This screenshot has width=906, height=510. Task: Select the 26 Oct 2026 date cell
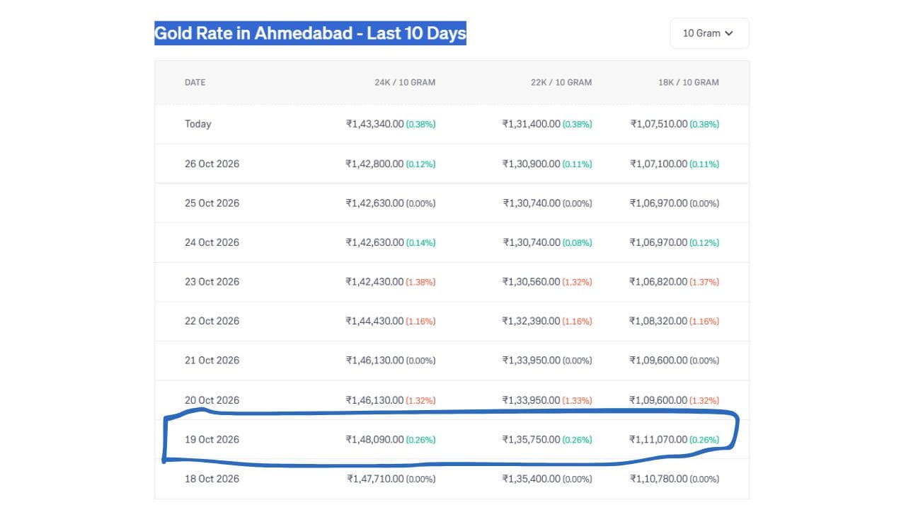tap(212, 164)
